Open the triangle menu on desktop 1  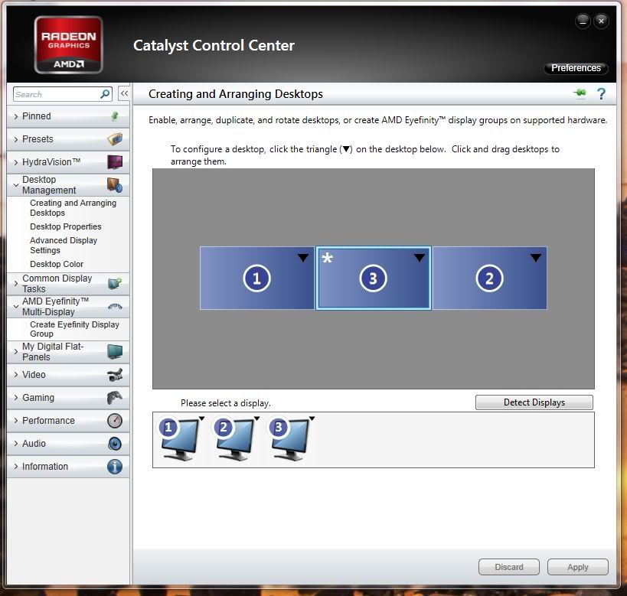pyautogui.click(x=303, y=258)
